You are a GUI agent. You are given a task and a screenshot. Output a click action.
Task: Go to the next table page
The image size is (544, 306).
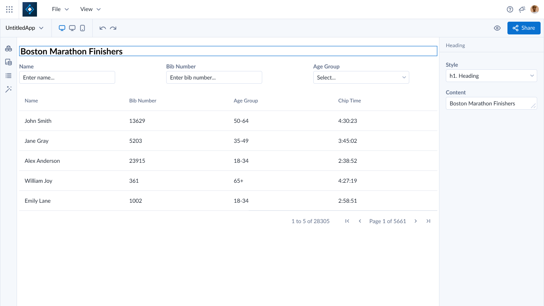point(416,221)
